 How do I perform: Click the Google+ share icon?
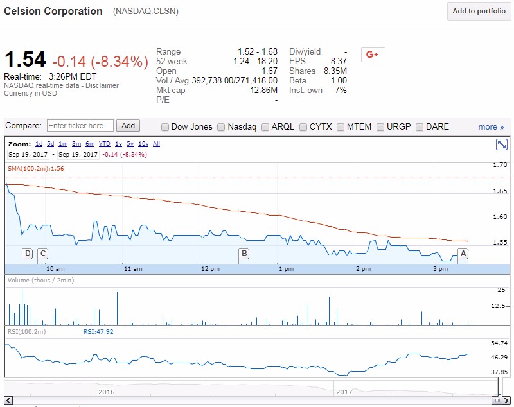[373, 55]
